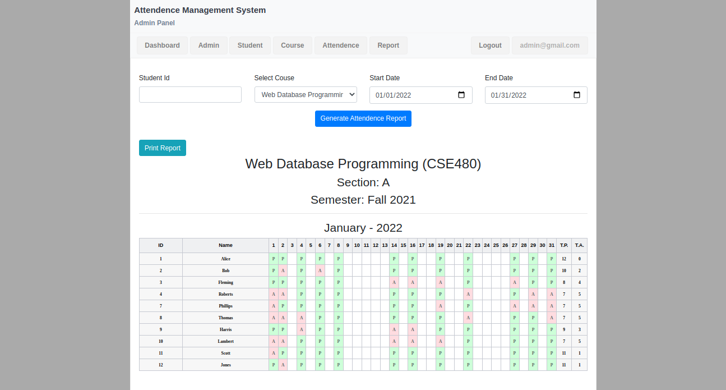Open the Dashboard menu item
Viewport: 726px width, 390px height.
coord(162,45)
